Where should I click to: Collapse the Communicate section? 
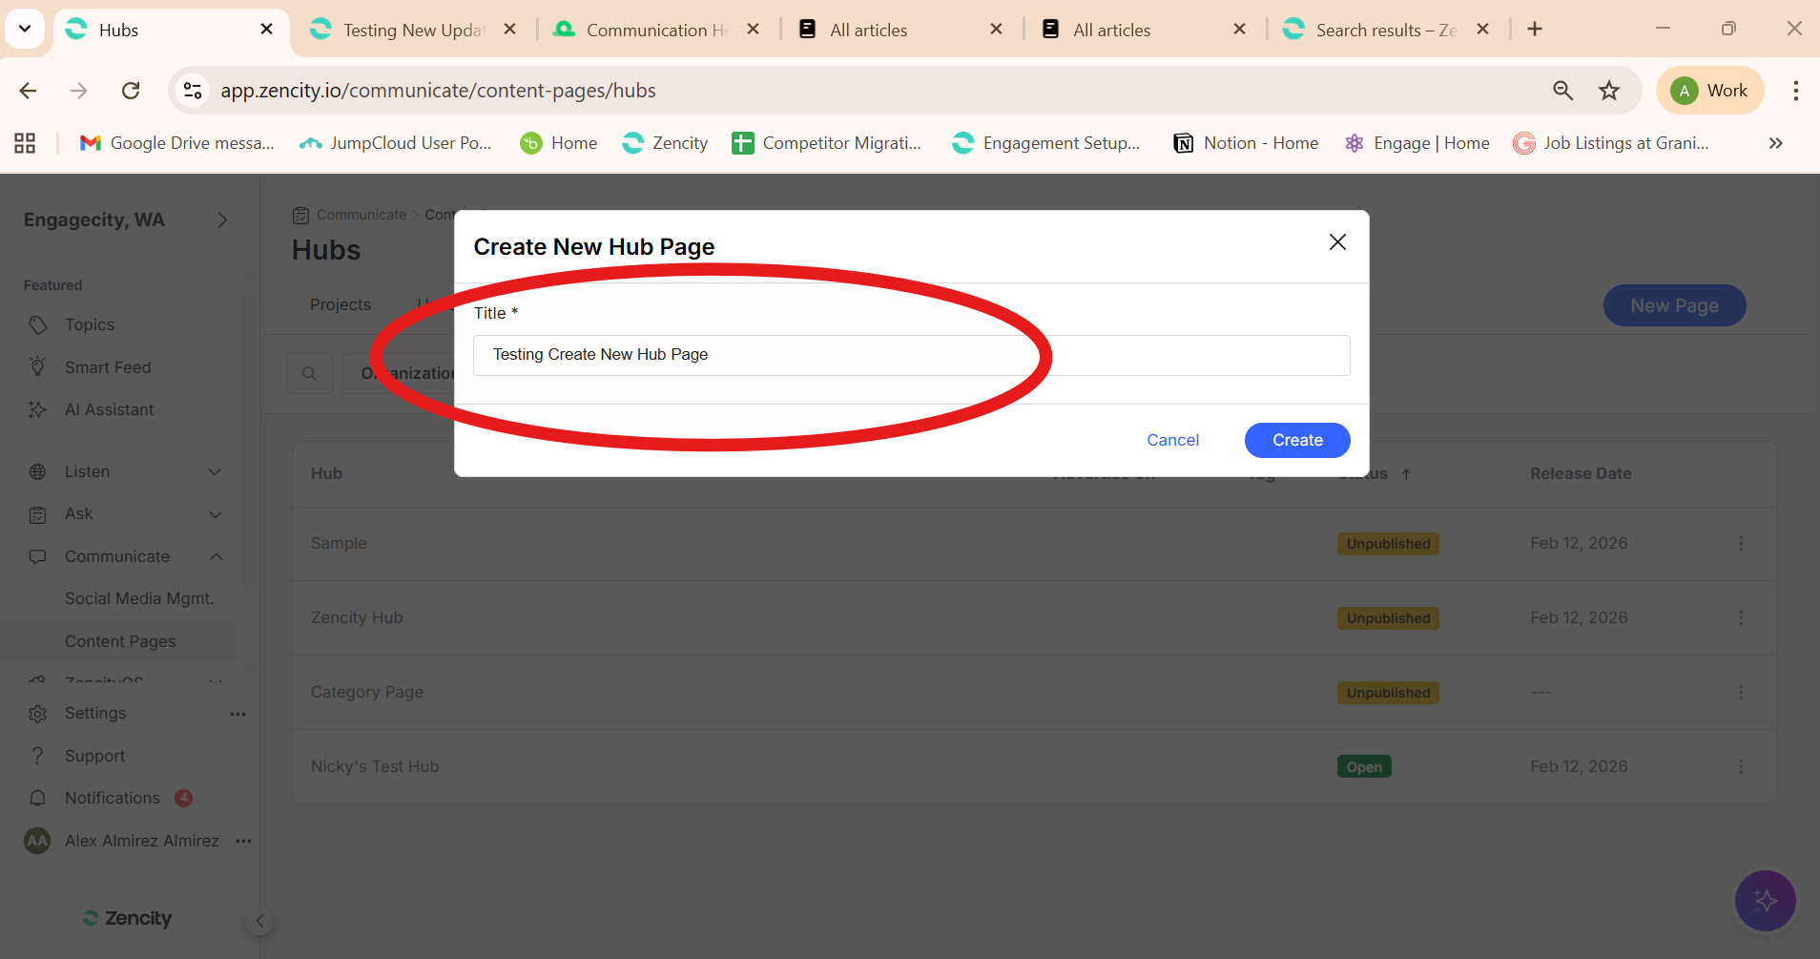216,556
